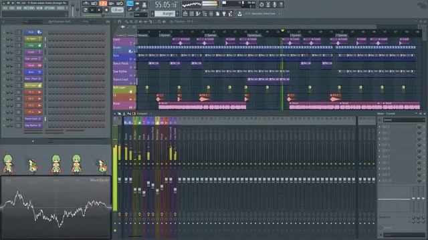
Task: Click the tempo display in transport
Action: 117,11
